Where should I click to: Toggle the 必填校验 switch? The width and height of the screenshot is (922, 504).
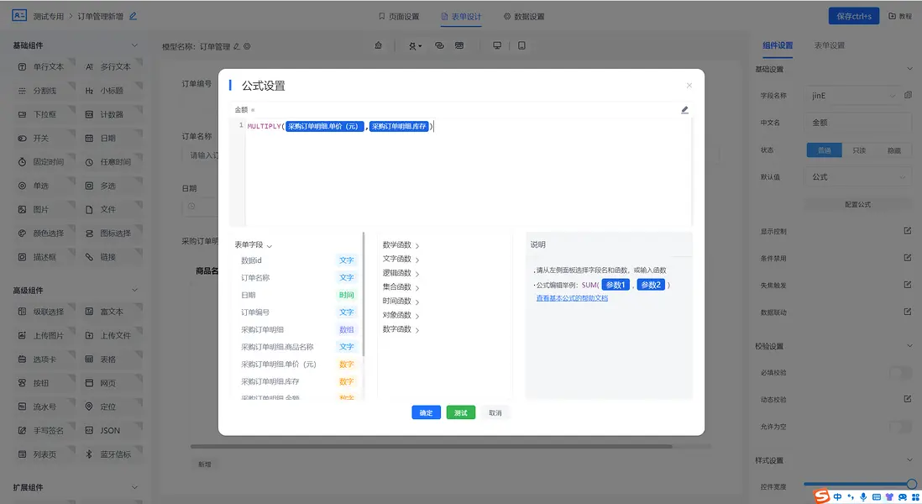click(900, 373)
